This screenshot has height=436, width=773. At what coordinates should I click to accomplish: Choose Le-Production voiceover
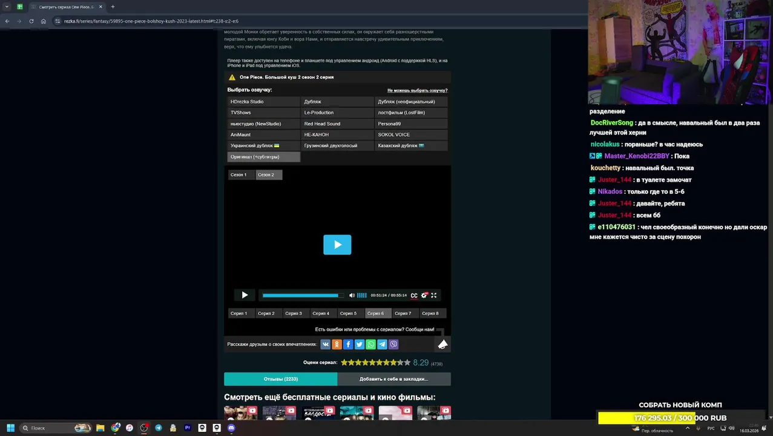point(337,113)
